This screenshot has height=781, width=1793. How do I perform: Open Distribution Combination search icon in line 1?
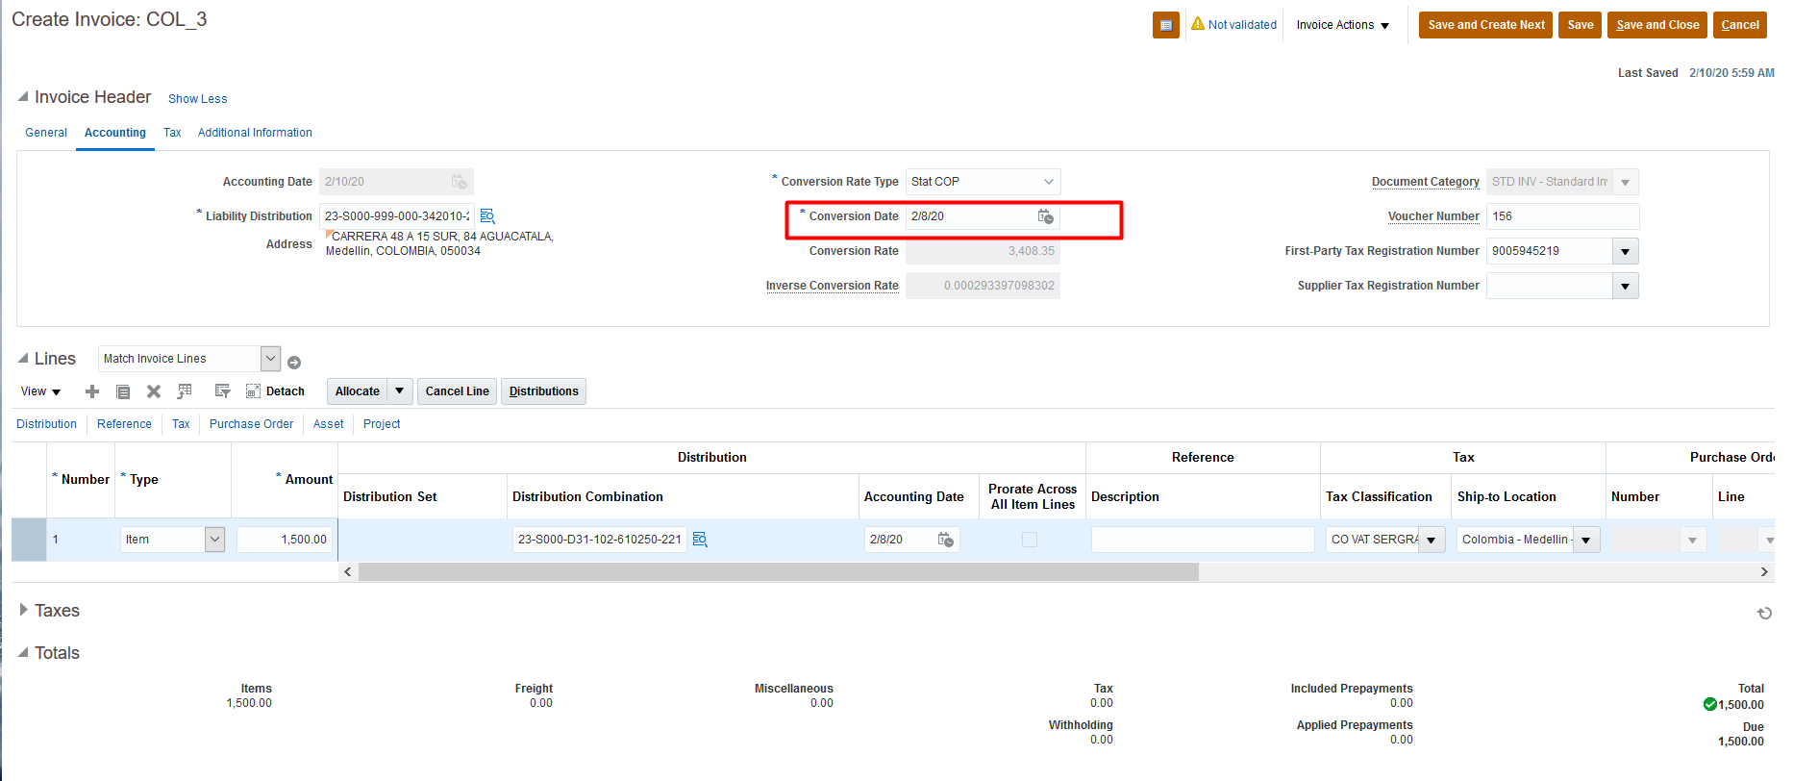pos(700,540)
